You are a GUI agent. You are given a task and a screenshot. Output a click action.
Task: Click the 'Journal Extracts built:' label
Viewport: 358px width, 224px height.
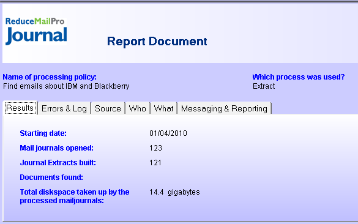coord(58,163)
